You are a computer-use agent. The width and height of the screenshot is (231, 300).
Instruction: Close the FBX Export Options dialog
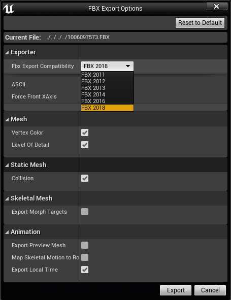pos(217,7)
